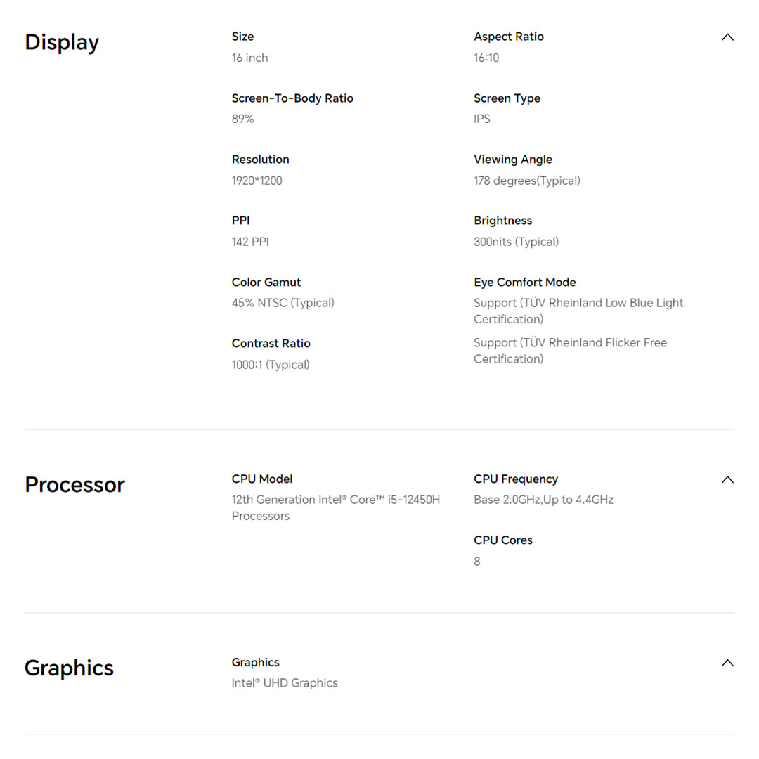The height and width of the screenshot is (759, 759).
Task: Click the Flicker Free Certification text
Action: click(x=570, y=351)
